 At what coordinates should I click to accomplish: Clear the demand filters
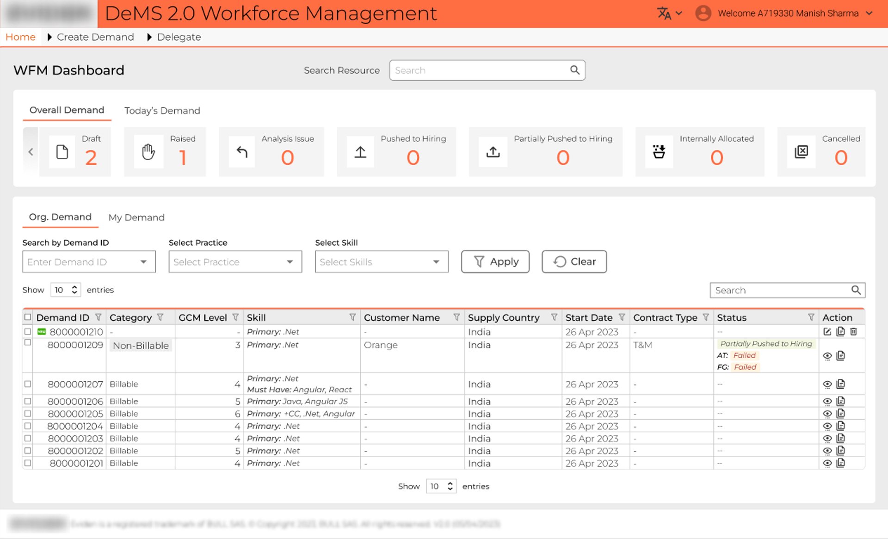[x=574, y=262]
